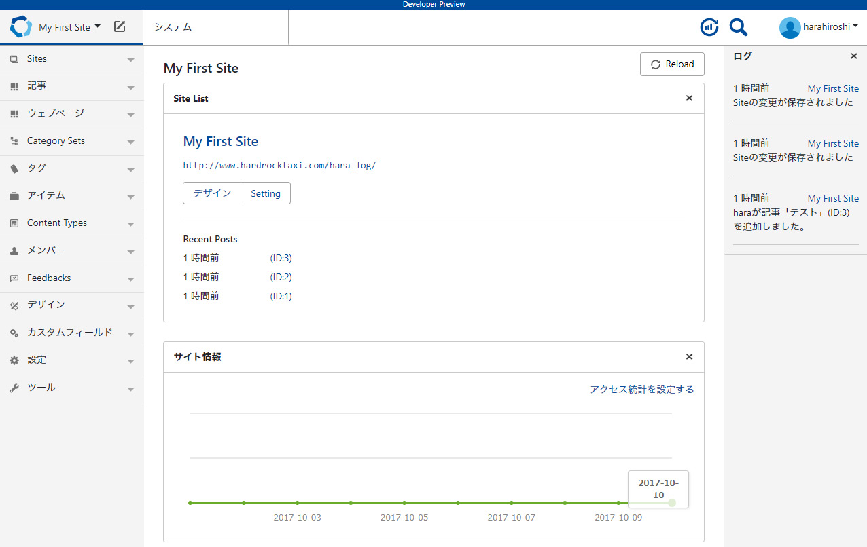Expand the 設定 menu arrow
This screenshot has height=547, width=867.
131,362
